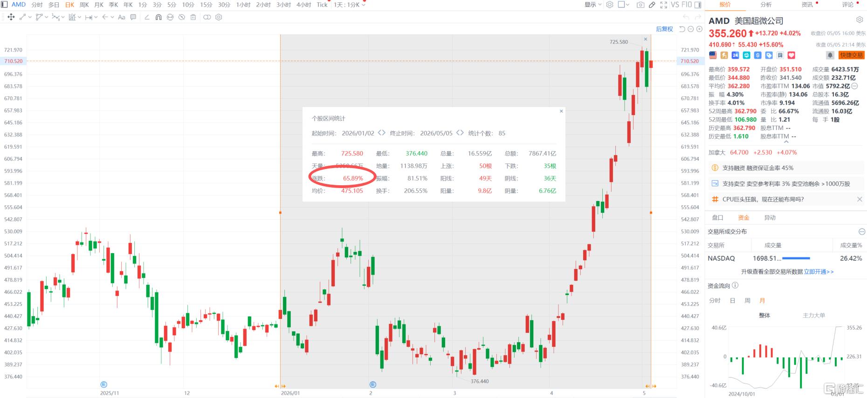Select the crosshair move tool
This screenshot has width=867, height=398.
(11, 17)
